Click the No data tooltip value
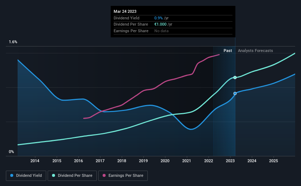Viewport: 301px width, 186px height. pos(161,31)
